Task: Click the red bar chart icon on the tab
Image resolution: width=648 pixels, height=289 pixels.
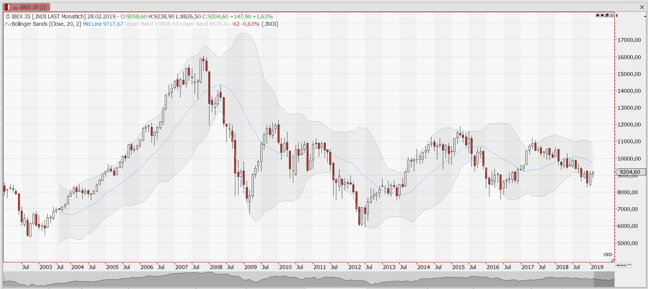Action: (x=15, y=7)
